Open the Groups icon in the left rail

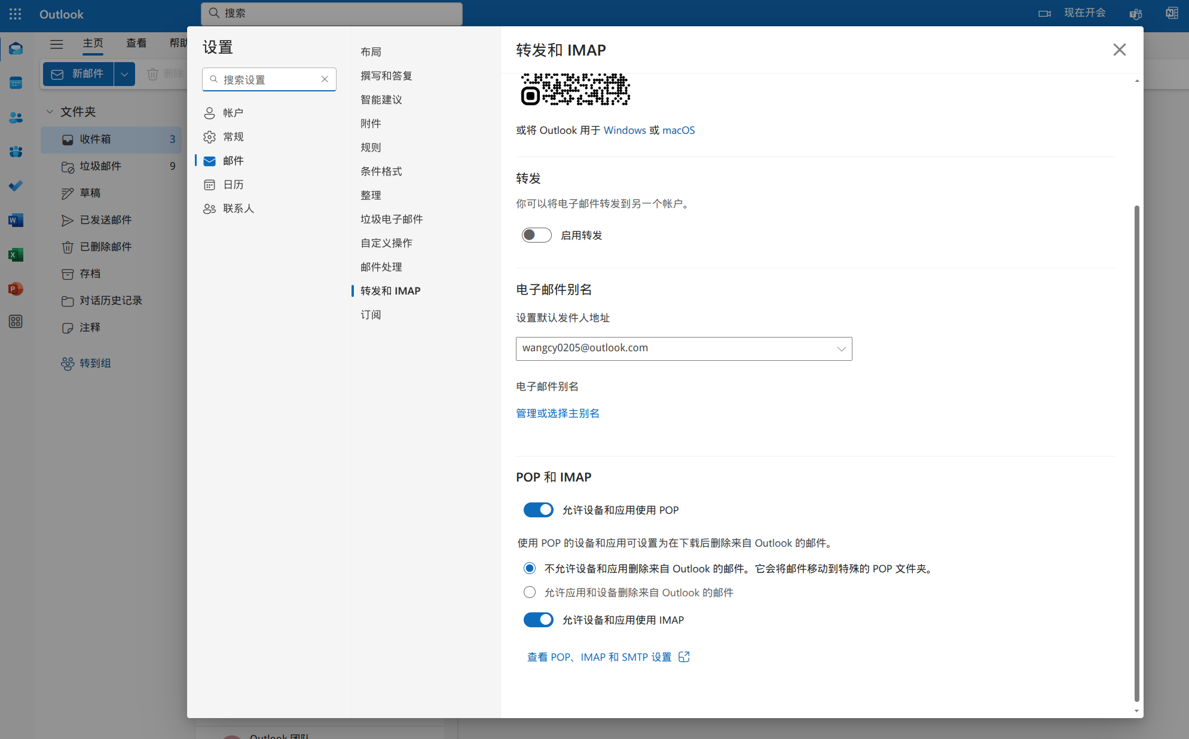(16, 151)
